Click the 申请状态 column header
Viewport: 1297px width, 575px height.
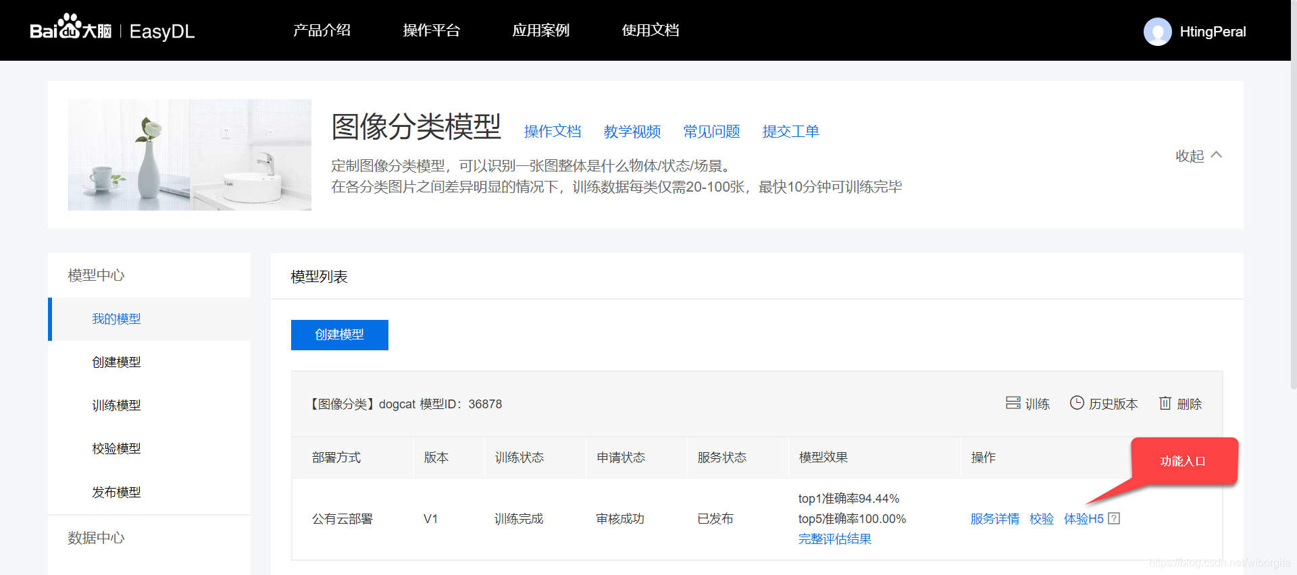click(620, 457)
